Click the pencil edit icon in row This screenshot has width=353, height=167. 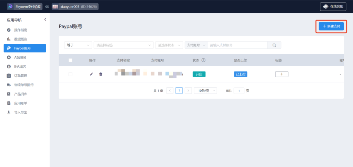point(91,74)
